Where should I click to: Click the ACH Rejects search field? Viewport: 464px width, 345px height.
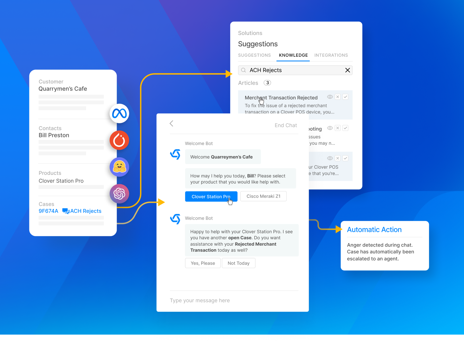295,70
